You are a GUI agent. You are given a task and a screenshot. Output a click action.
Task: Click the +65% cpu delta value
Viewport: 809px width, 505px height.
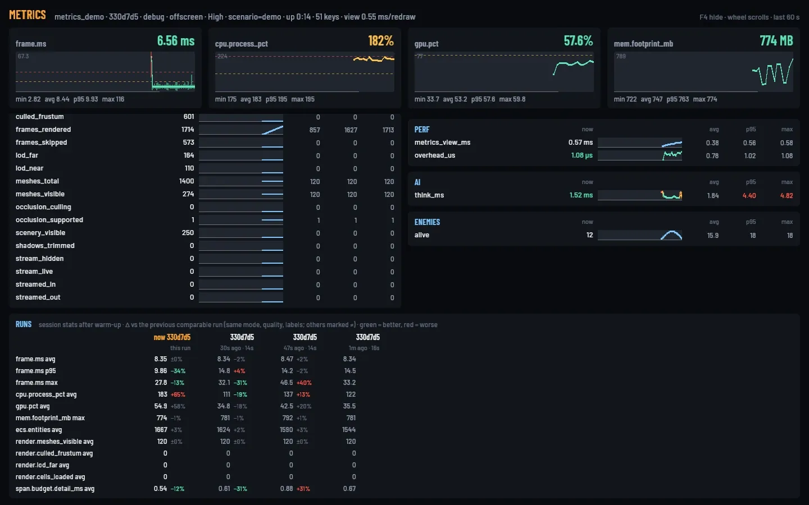coord(178,394)
